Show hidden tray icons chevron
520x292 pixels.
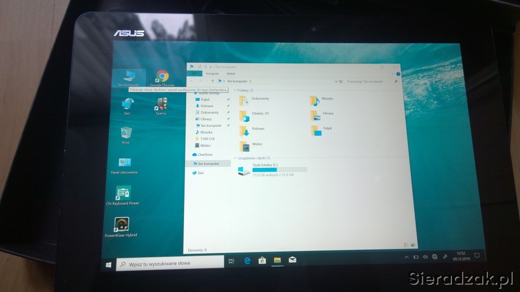[406, 258]
